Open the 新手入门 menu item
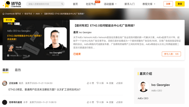Screen dimensions: 189x107 point(130,4)
